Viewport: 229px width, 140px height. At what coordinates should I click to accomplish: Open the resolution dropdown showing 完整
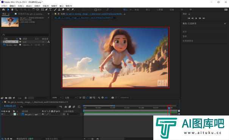point(71,97)
